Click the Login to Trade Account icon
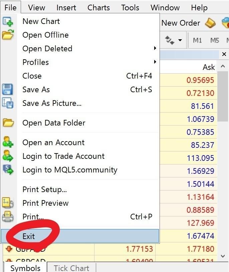This screenshot has width=229, height=272. [x=8, y=156]
